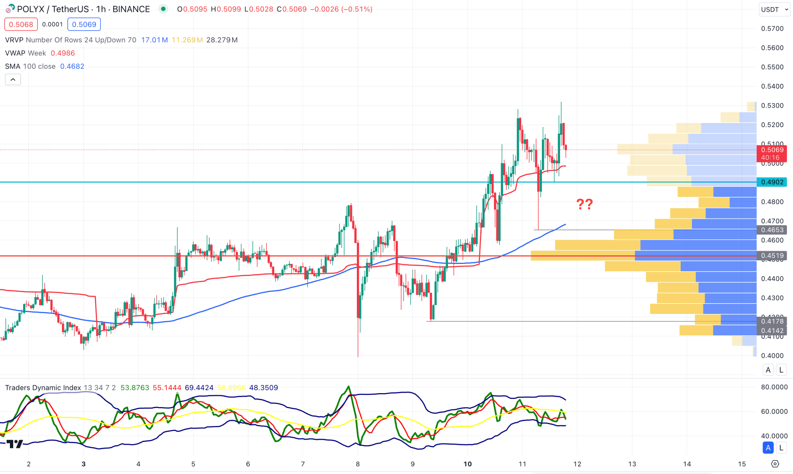Click the POLYX symbol logo icon
This screenshot has width=793, height=474.
(10, 9)
